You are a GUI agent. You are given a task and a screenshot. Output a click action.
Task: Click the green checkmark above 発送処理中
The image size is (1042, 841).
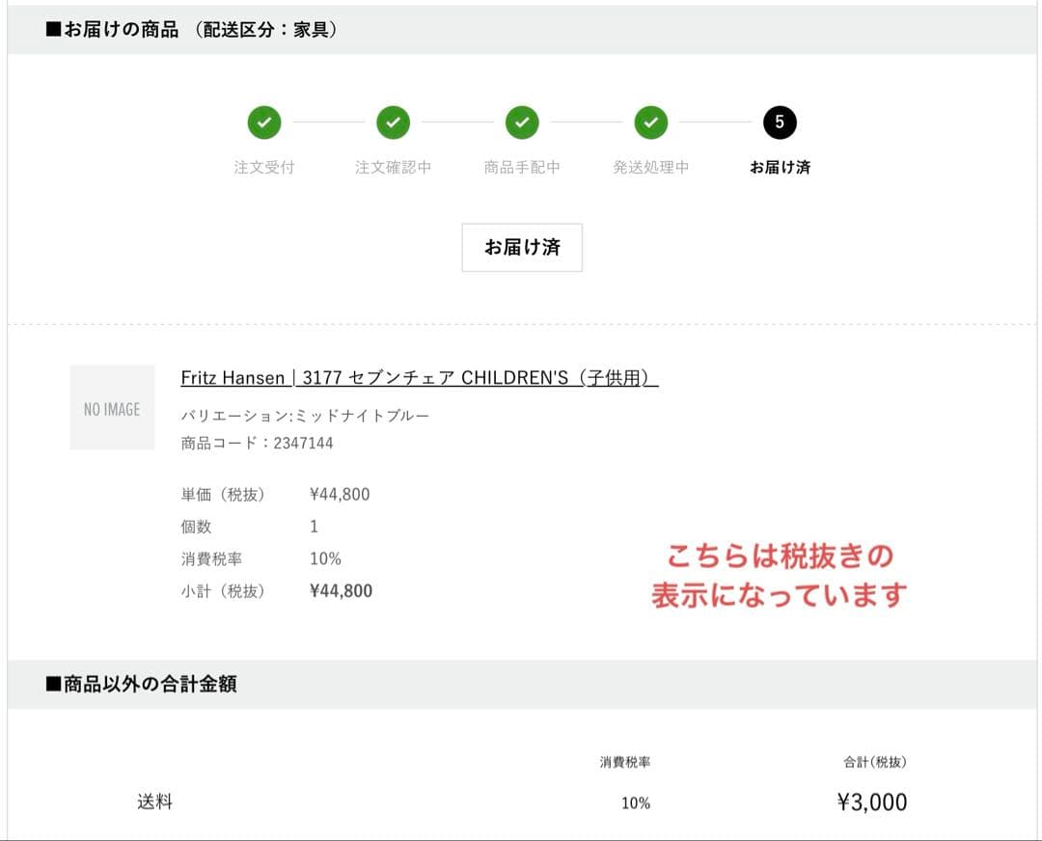point(651,122)
